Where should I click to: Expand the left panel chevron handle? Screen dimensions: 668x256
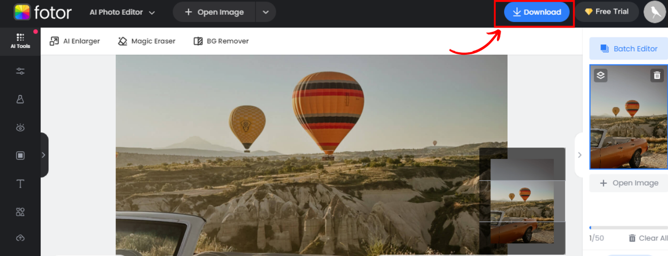pyautogui.click(x=44, y=155)
